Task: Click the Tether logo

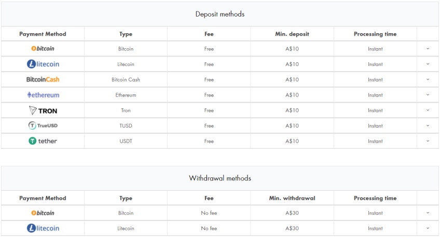Action: click(43, 141)
